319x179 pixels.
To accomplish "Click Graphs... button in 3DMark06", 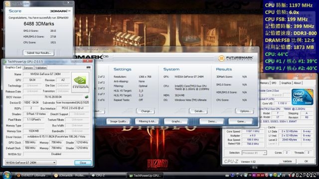I will [x=176, y=121].
